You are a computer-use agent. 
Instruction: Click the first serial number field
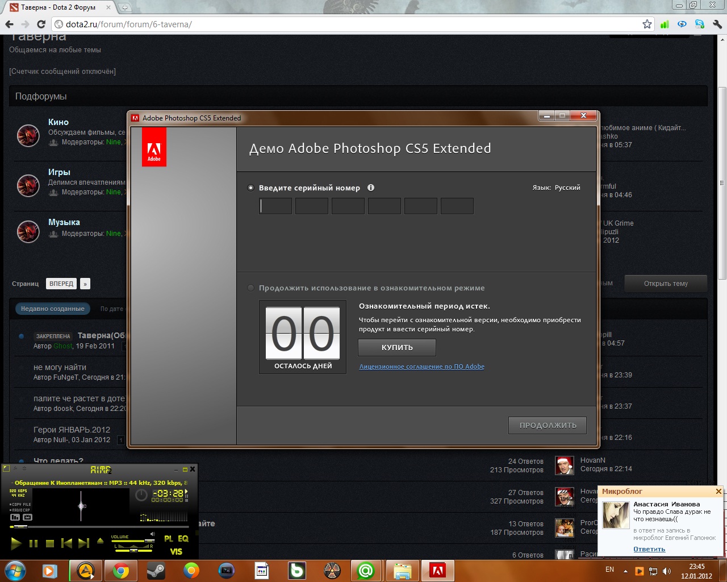(275, 206)
